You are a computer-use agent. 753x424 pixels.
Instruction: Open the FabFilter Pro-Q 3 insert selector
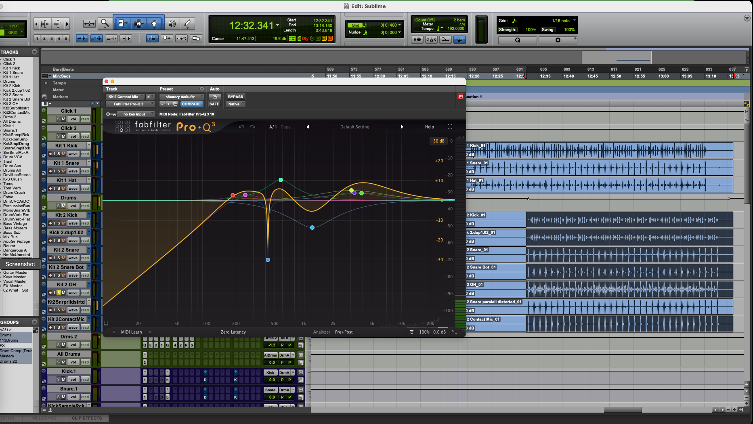(x=130, y=104)
